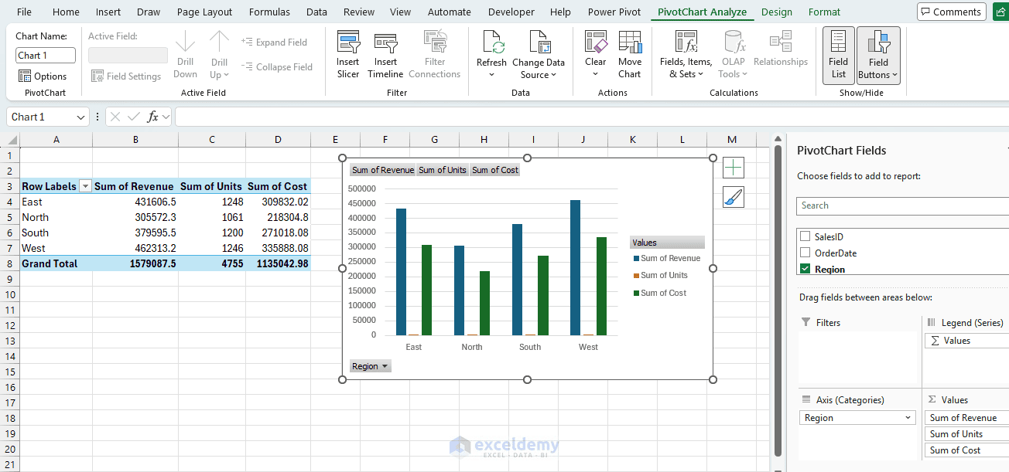Screen dimensions: 1009x472
Task: Switch to the Formulas tab
Action: pyautogui.click(x=269, y=12)
